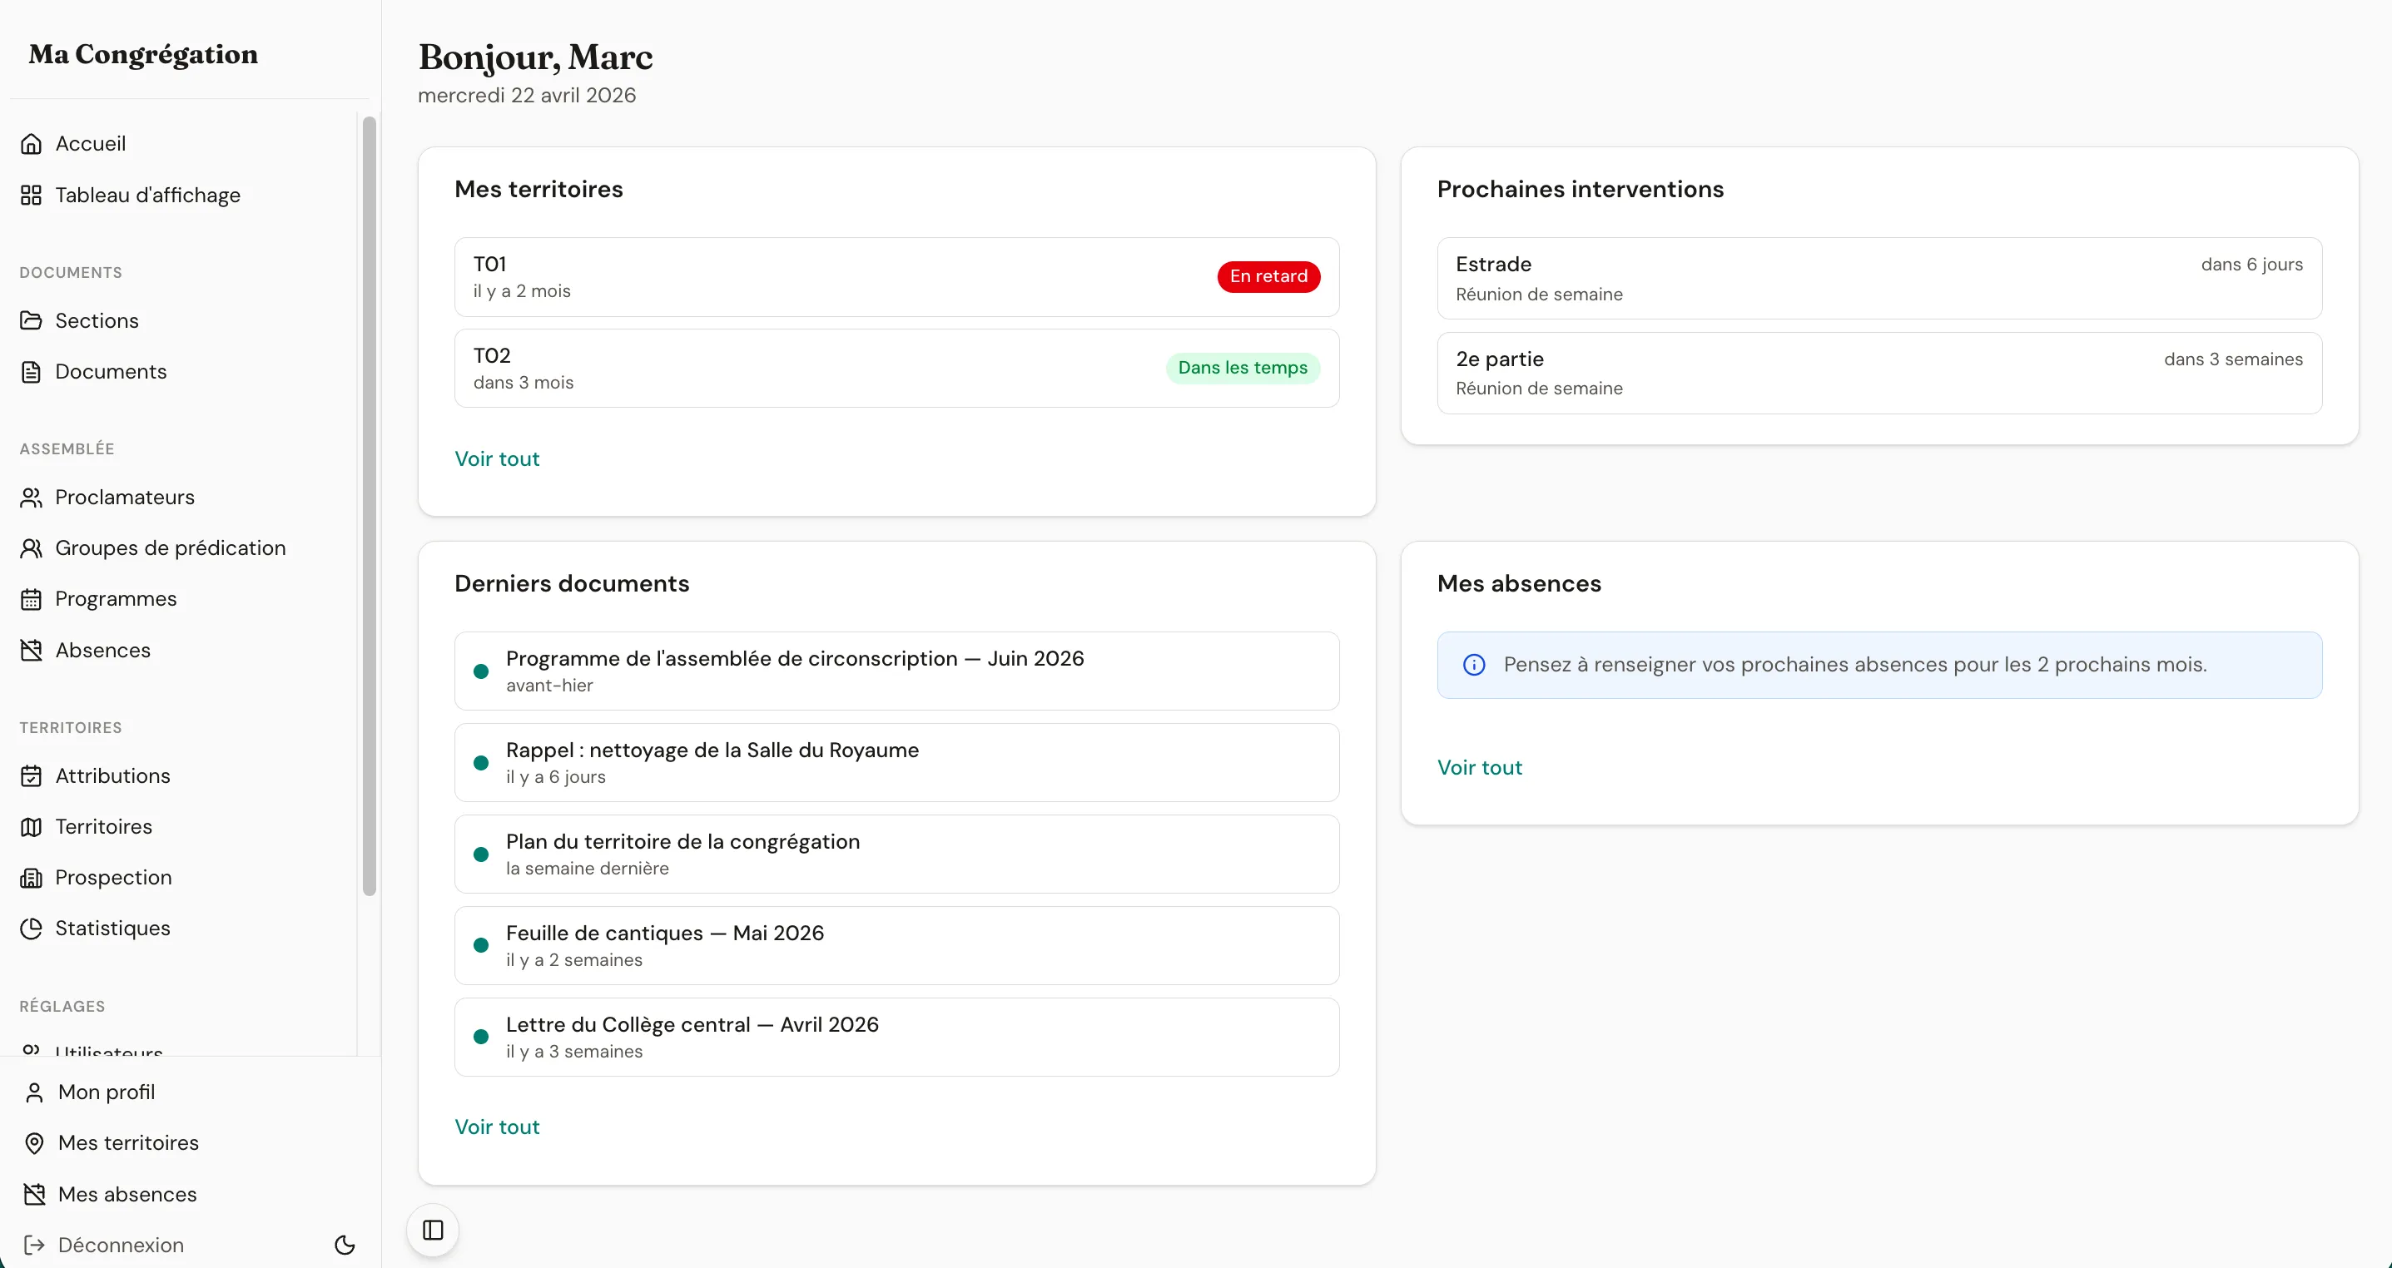2392x1268 pixels.
Task: Select Mes territoires in the sidebar
Action: 127,1142
